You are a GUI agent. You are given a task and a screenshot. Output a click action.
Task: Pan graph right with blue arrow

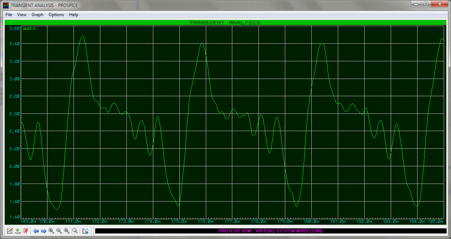coord(43,231)
